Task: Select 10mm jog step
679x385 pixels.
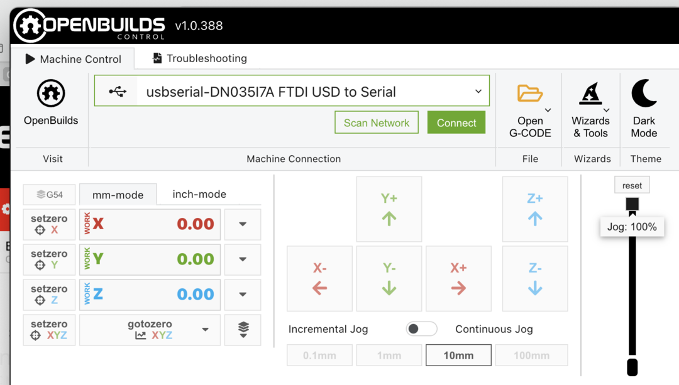Action: click(x=458, y=355)
